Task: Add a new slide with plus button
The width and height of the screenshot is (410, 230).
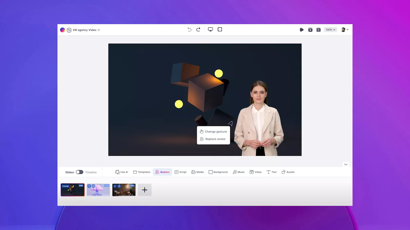Action: (x=145, y=190)
